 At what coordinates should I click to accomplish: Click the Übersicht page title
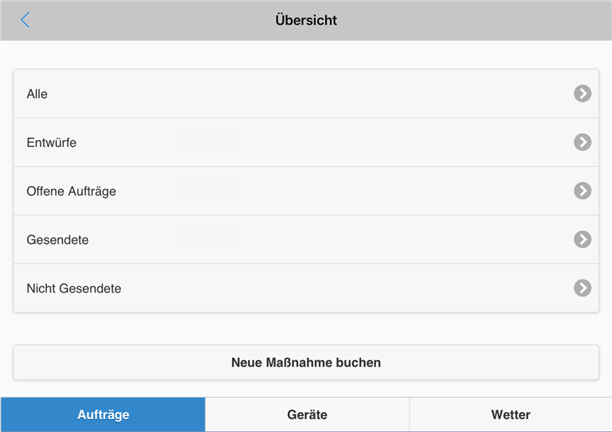point(306,21)
